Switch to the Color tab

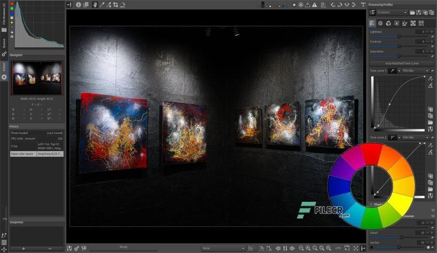click(388, 24)
